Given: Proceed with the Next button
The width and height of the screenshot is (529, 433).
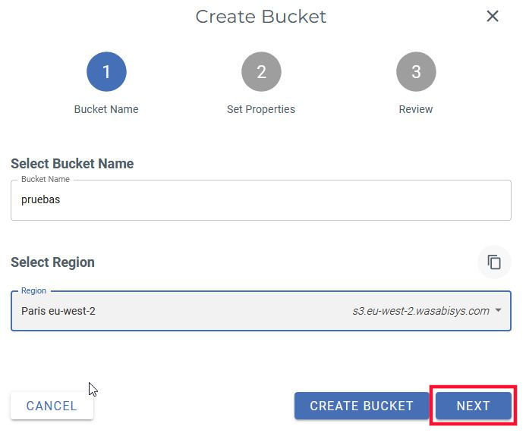Looking at the screenshot, I should click(x=473, y=406).
